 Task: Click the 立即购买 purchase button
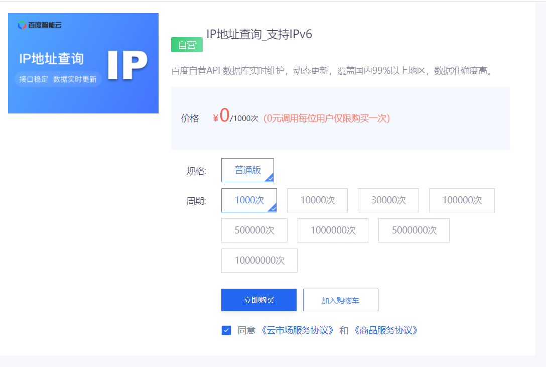tap(258, 300)
